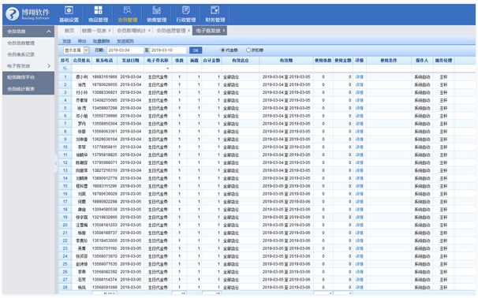The height and width of the screenshot is (298, 478).
Task: Open 详情 link in row 28
Action: 360,287
